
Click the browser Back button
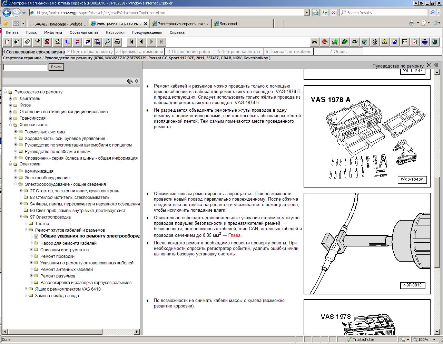7,13
